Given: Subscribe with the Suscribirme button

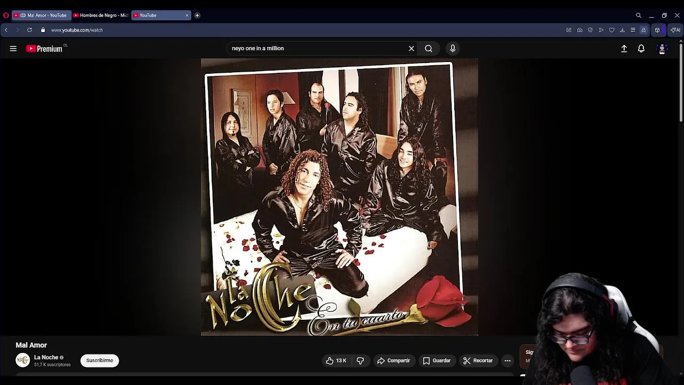Looking at the screenshot, I should 100,360.
